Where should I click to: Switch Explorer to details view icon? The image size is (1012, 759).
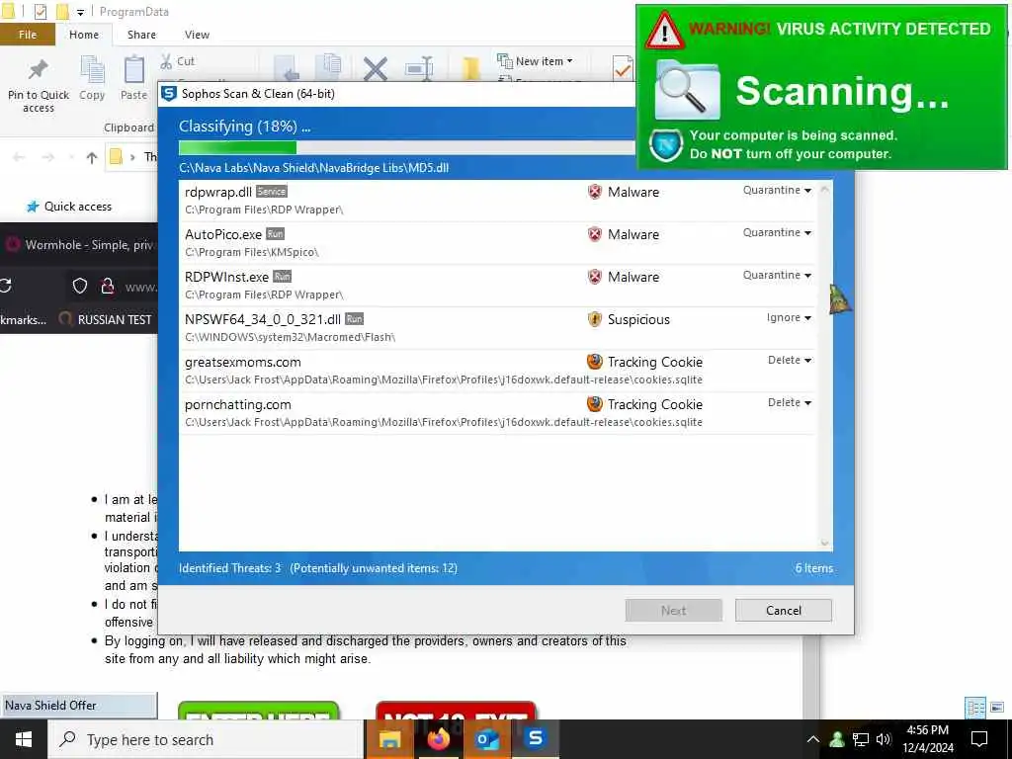(975, 708)
